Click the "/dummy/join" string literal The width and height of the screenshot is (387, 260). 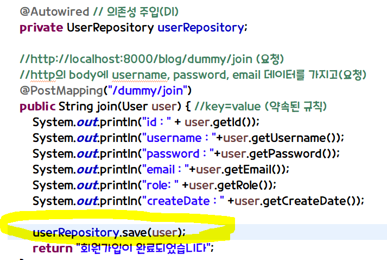147,91
